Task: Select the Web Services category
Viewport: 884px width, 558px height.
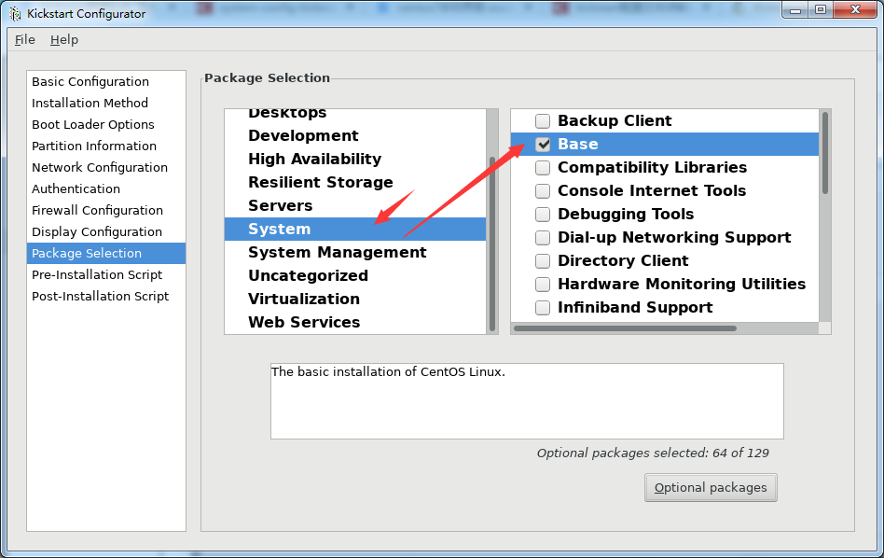Action: [x=355, y=322]
